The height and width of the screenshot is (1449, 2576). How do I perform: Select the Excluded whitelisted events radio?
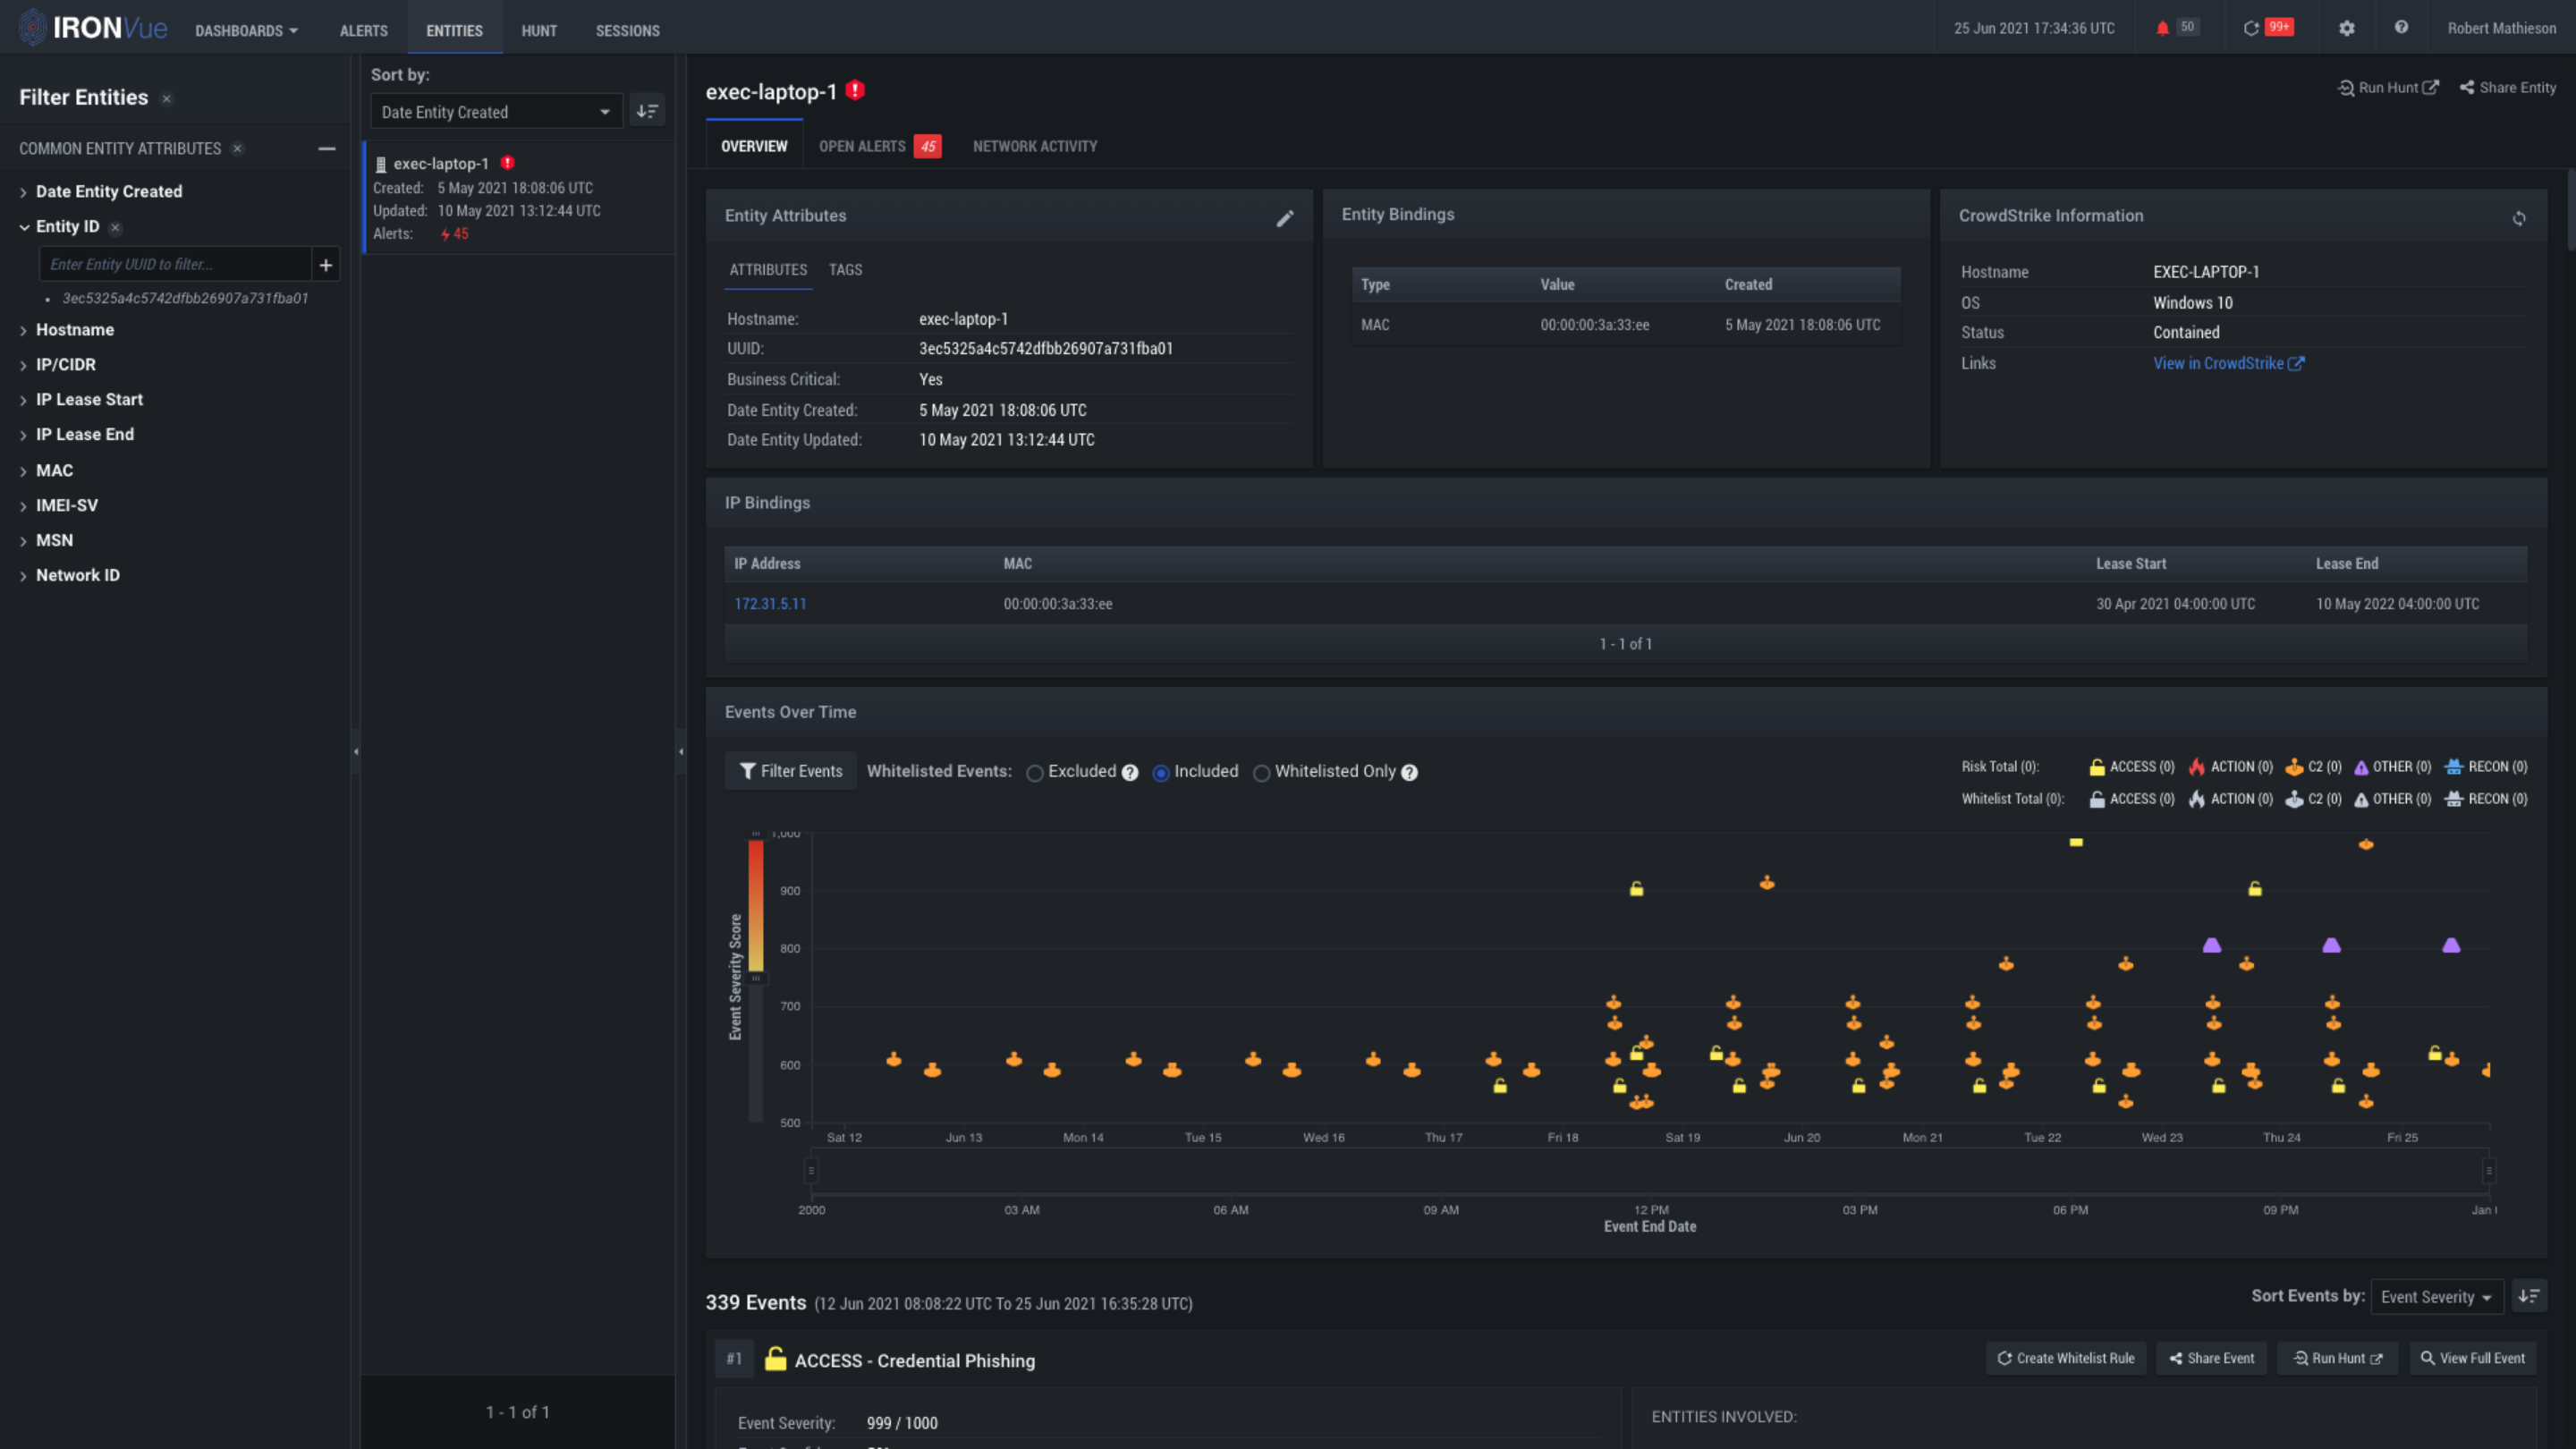[x=1035, y=772]
